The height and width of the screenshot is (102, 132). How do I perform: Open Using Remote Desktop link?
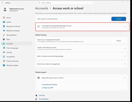click(50, 84)
